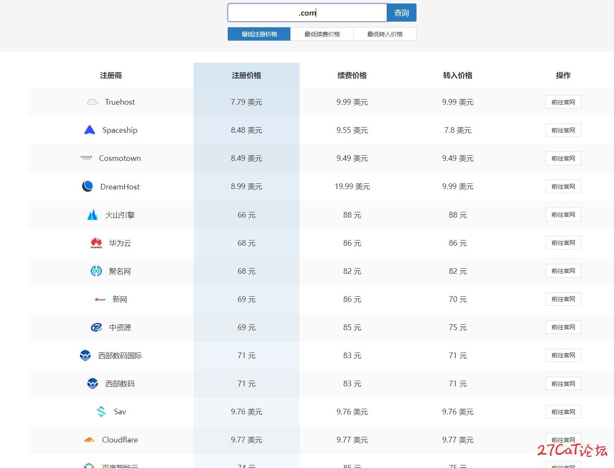The width and height of the screenshot is (614, 468).
Task: Click the 火山引擎 registrar name
Action: [120, 215]
